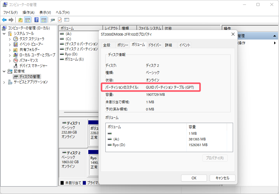Click the checkmark document toolbar icon
279x194 pixels.
[60, 20]
